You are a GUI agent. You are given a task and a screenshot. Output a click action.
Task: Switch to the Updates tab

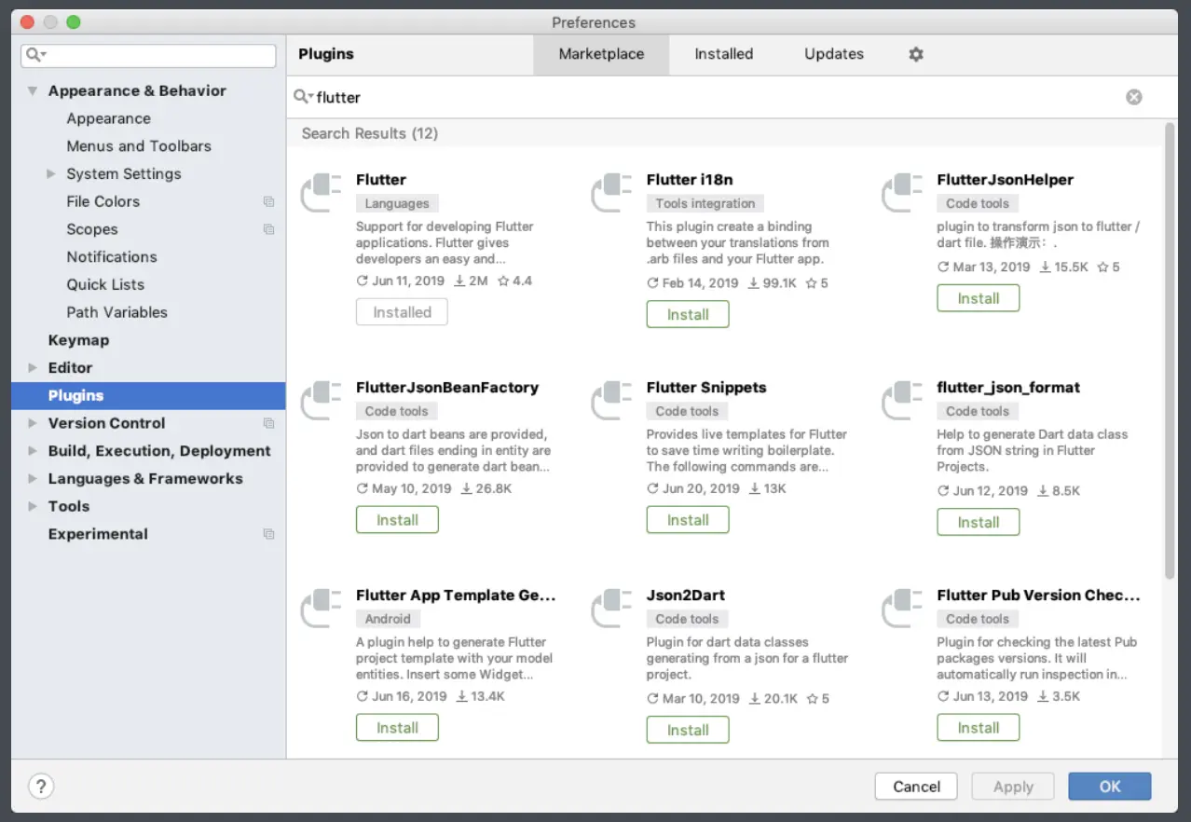click(x=834, y=54)
